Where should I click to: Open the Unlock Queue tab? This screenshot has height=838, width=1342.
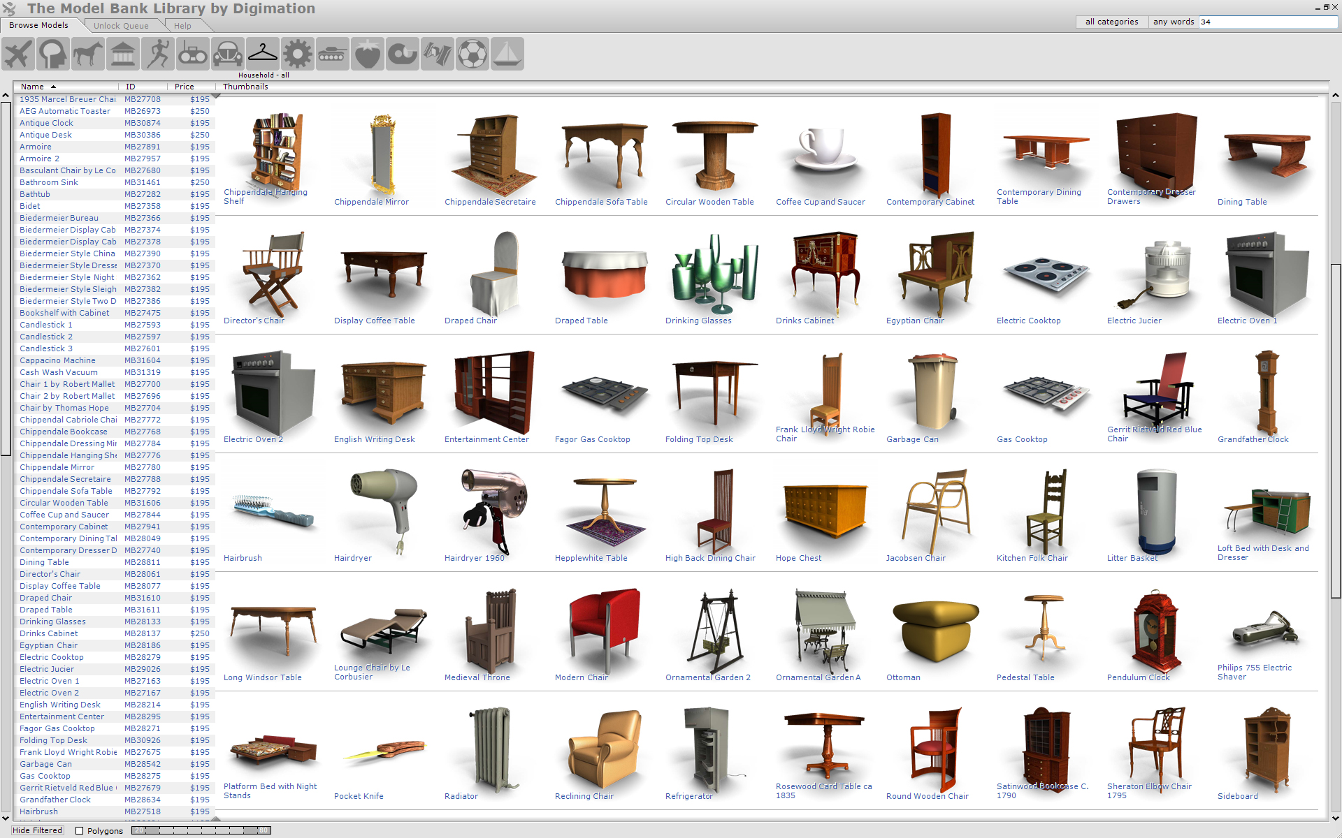tap(121, 26)
